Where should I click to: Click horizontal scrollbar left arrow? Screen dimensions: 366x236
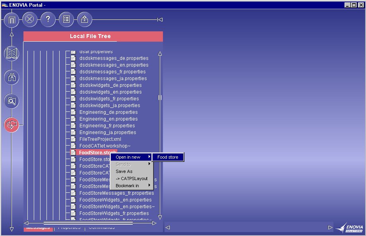(26, 223)
